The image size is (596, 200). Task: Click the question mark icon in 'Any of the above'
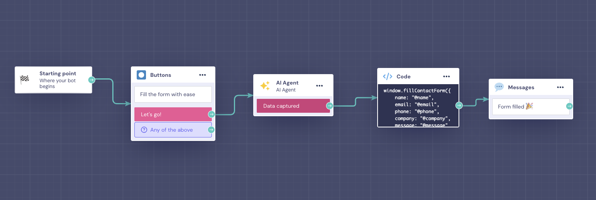(x=144, y=130)
